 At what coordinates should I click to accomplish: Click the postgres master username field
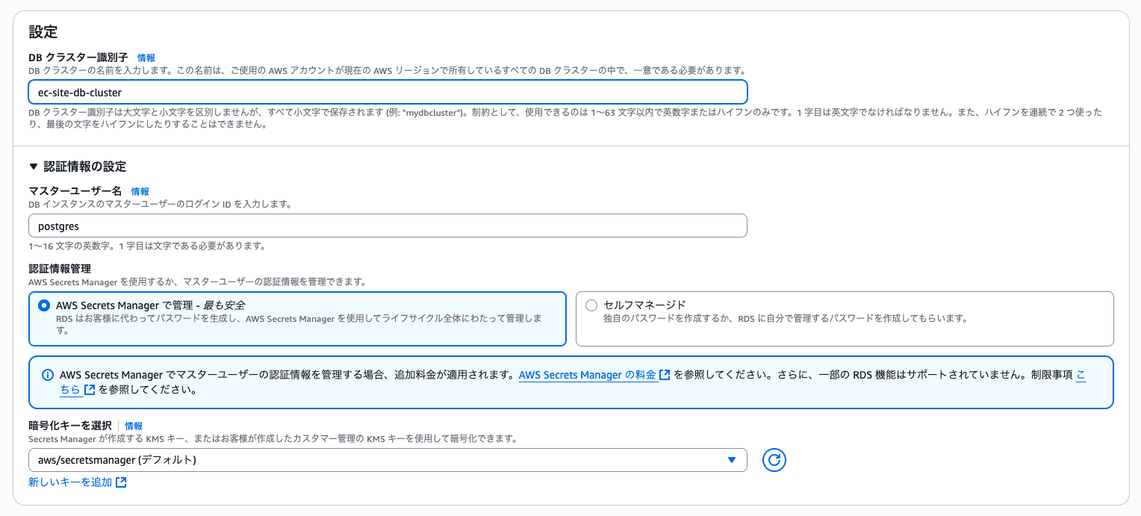click(x=388, y=226)
